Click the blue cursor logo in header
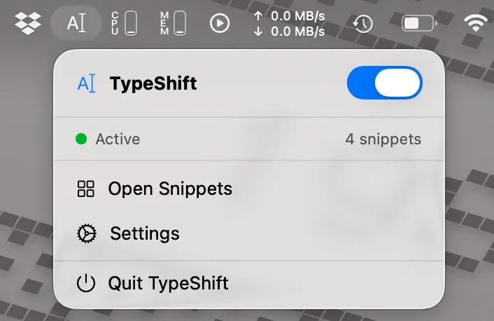This screenshot has height=321, width=494. [86, 83]
